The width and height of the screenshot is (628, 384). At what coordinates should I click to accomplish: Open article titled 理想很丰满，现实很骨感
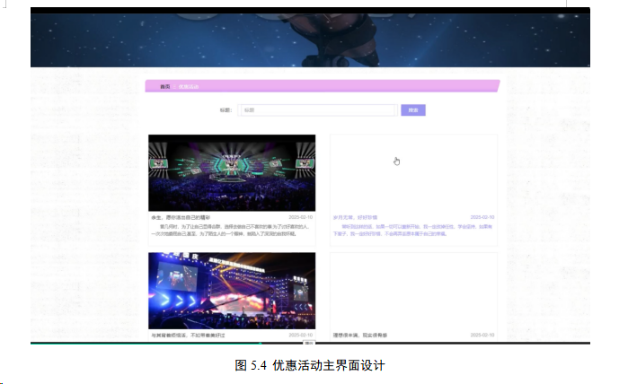360,336
